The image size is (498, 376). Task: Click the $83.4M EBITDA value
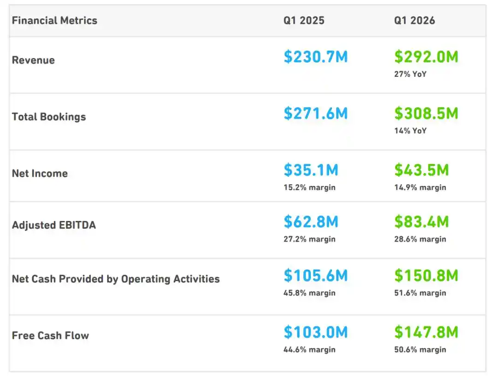click(x=421, y=222)
